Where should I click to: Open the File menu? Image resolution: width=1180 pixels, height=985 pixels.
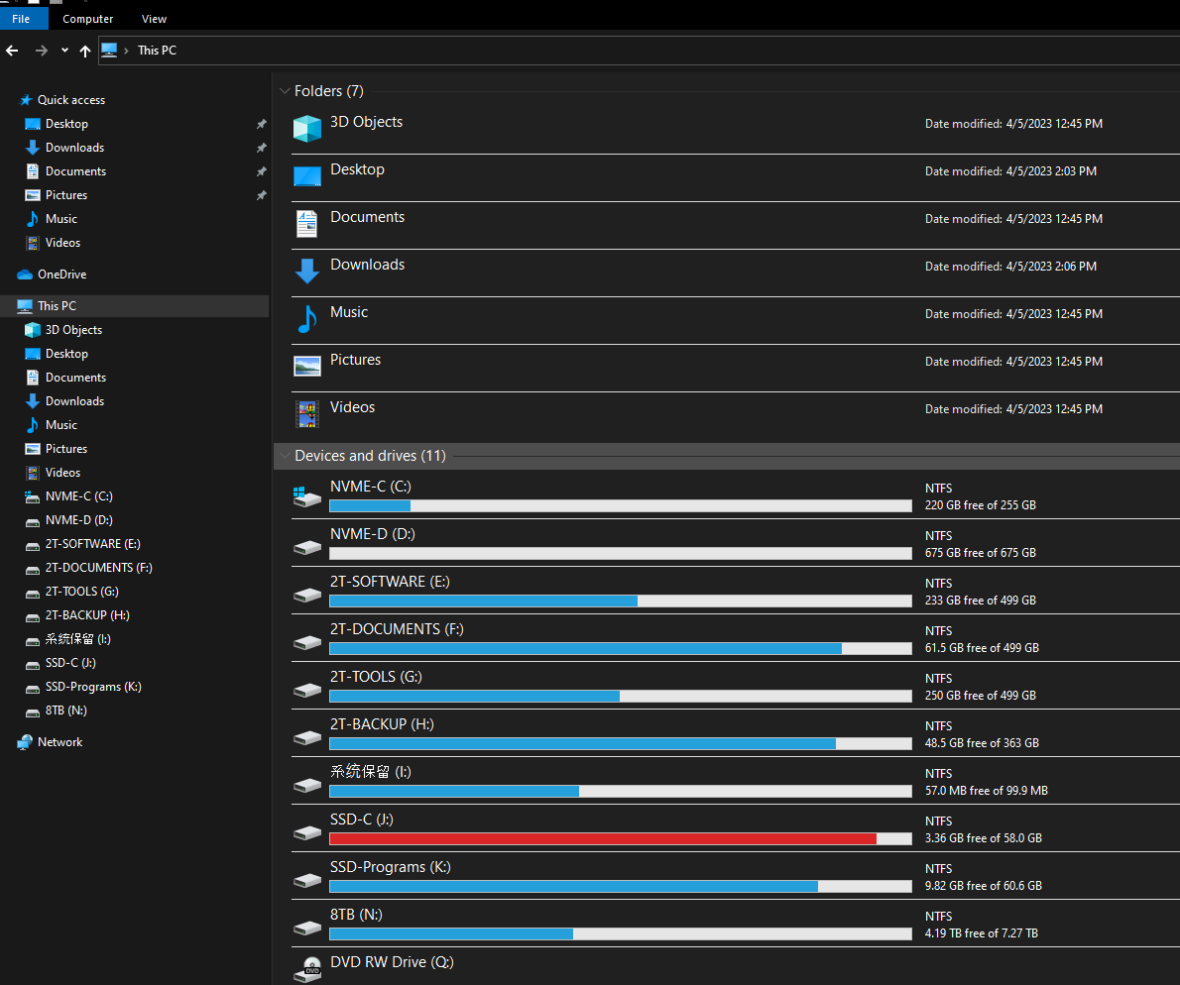[x=21, y=19]
